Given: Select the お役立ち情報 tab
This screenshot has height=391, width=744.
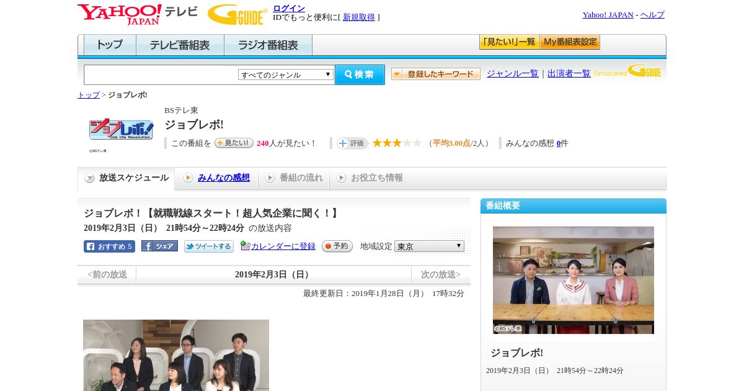Looking at the screenshot, I should click(x=370, y=178).
